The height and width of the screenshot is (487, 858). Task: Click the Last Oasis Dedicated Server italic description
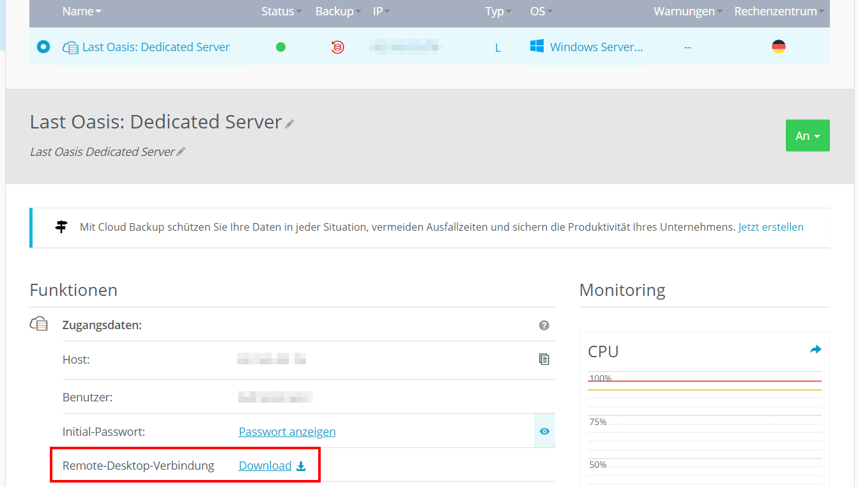[102, 151]
